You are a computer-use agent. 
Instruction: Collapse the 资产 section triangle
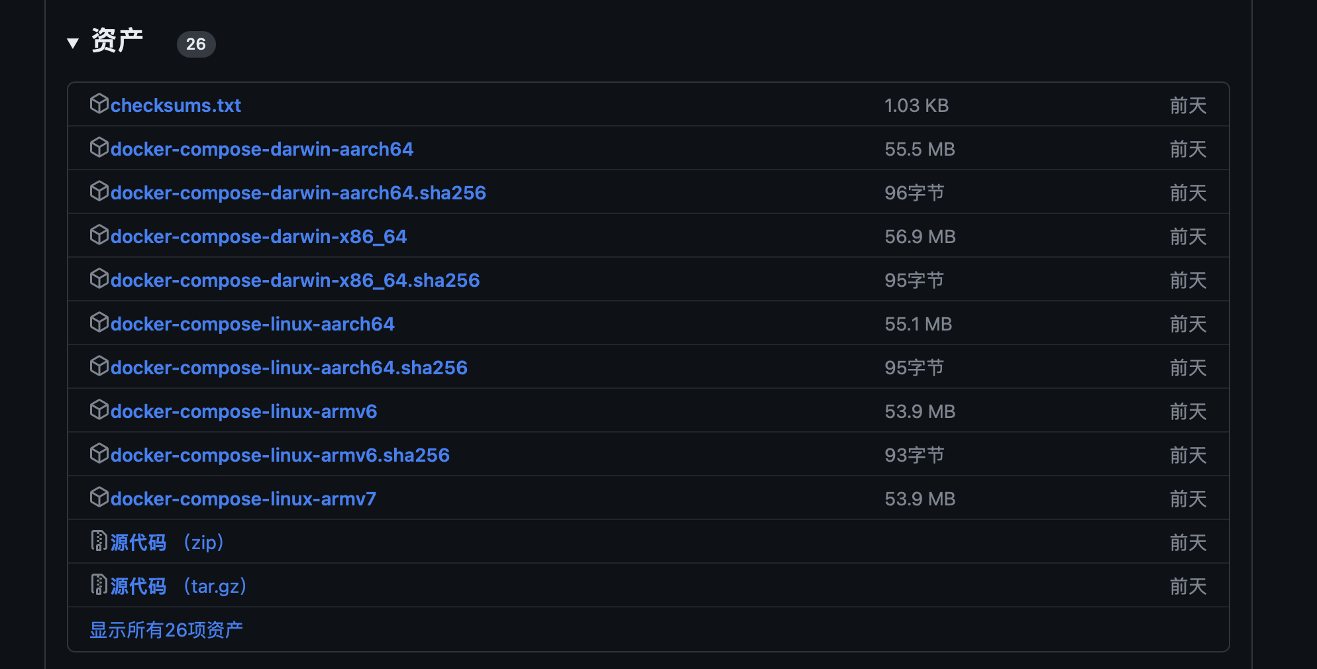coord(73,44)
